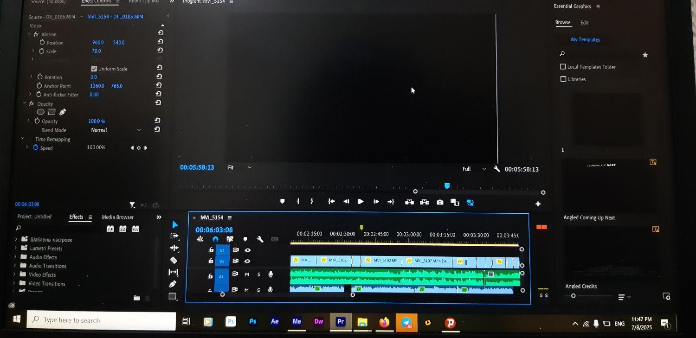This screenshot has width=696, height=338.
Task: Open the Fit zoom level dropdown
Action: pyautogui.click(x=240, y=167)
